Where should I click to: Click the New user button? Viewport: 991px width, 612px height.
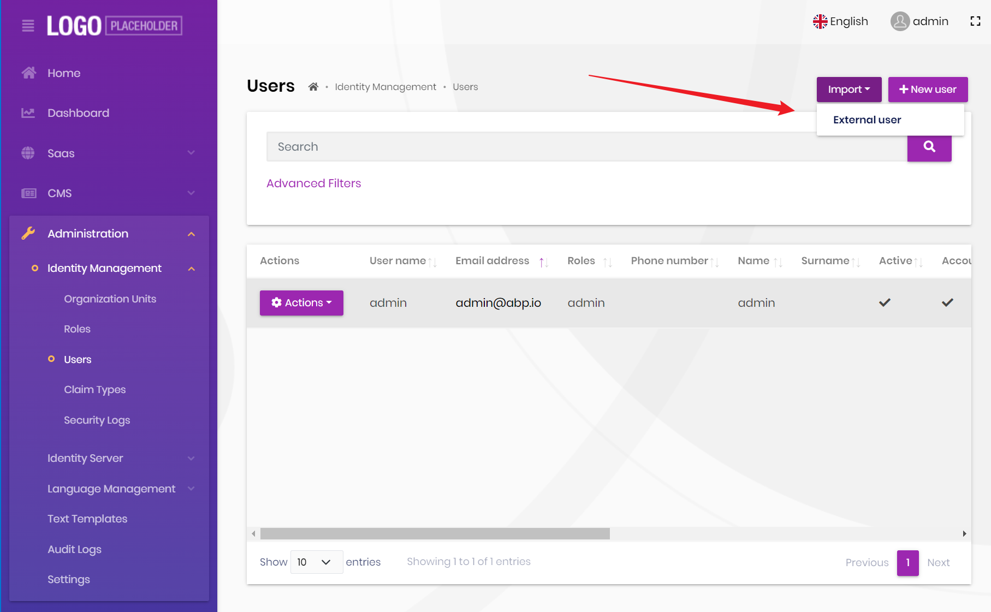point(928,89)
